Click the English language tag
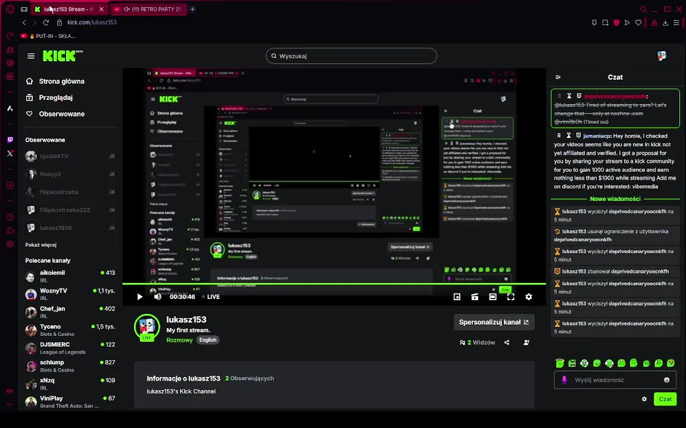This screenshot has height=428, width=686. (x=208, y=340)
